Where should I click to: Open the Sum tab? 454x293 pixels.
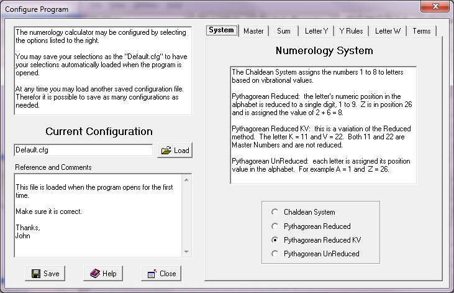(283, 31)
